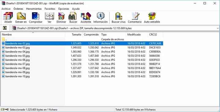This screenshot has width=220, height=112.
Task: Click the WinRAR icon in the title bar
Action: (3, 3)
